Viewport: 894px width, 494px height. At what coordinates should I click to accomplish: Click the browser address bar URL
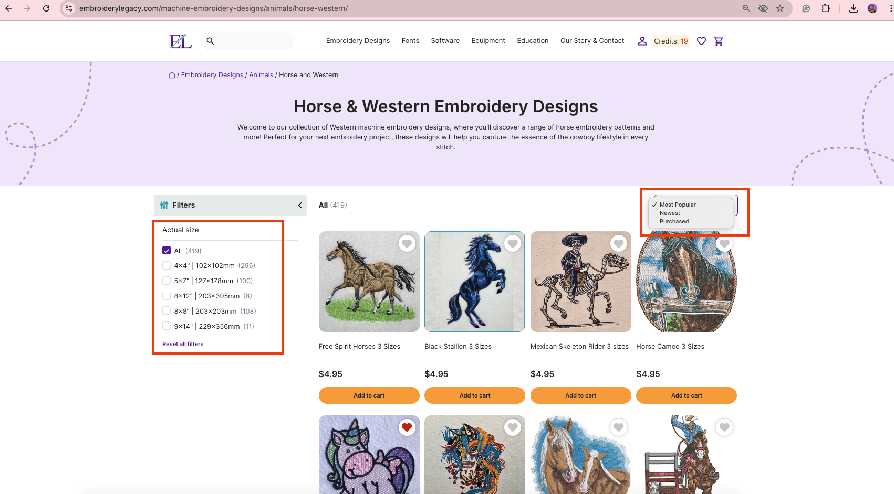pyautogui.click(x=213, y=8)
